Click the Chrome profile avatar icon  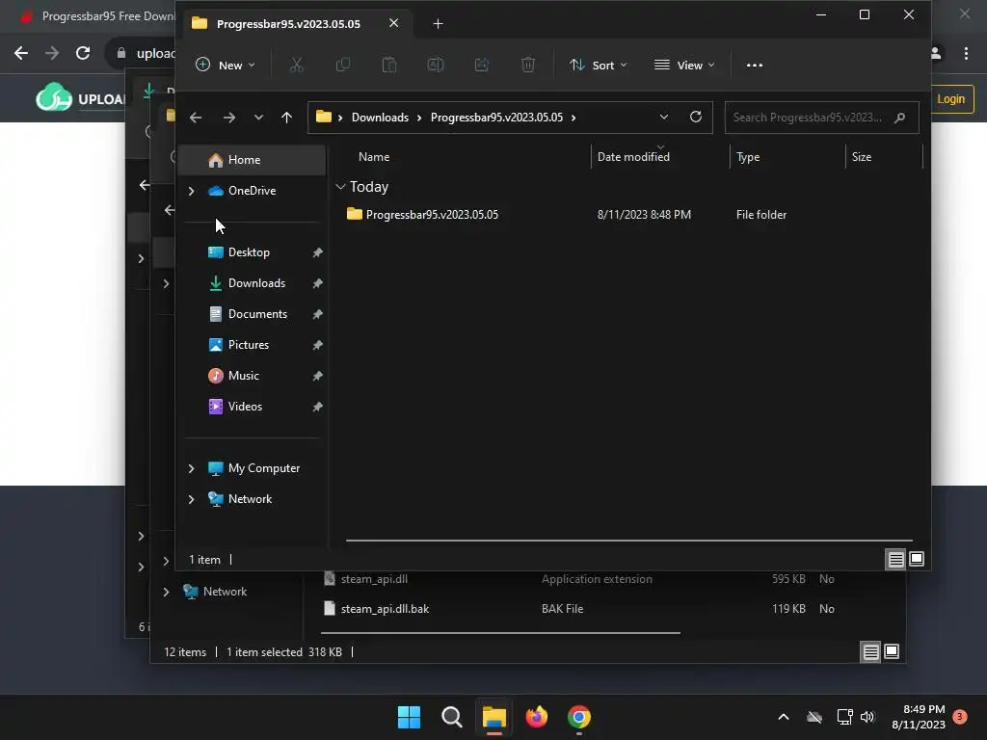click(x=936, y=54)
